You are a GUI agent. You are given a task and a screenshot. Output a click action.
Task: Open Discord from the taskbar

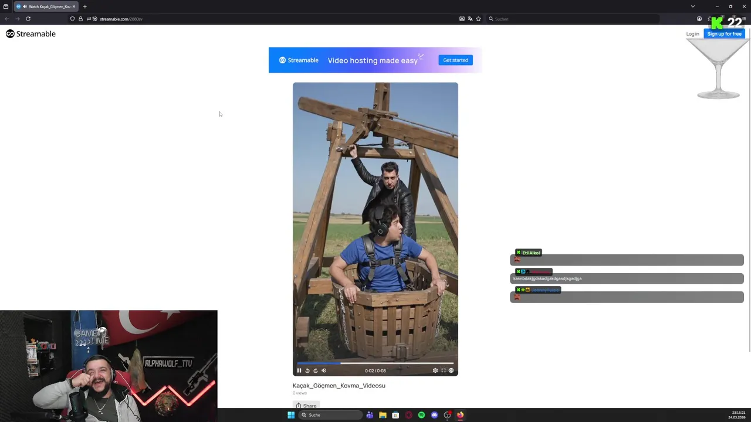point(434,415)
